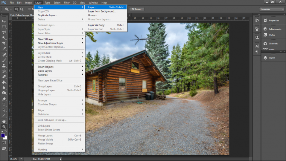Screen dimensions: 286x161
Task: Open the Window menu
Action: tap(93, 3)
